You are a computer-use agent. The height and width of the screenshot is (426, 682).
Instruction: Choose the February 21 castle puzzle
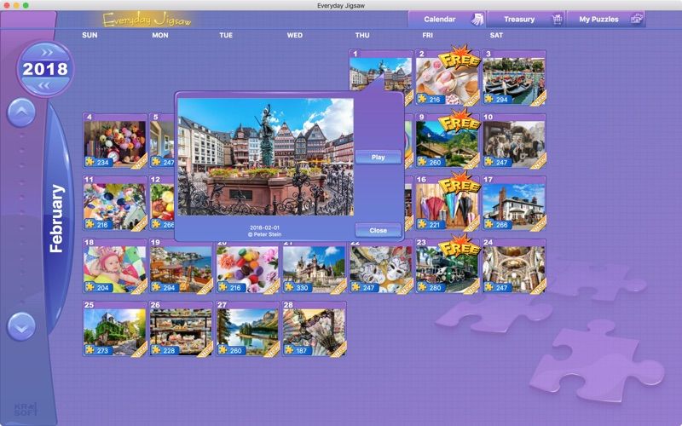314,266
